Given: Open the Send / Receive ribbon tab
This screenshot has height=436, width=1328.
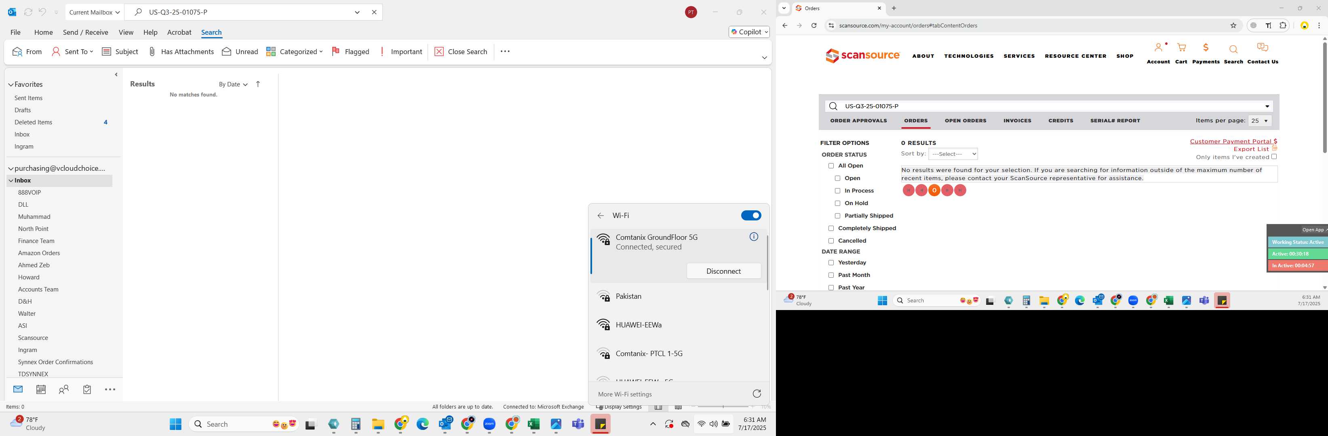Looking at the screenshot, I should (86, 32).
